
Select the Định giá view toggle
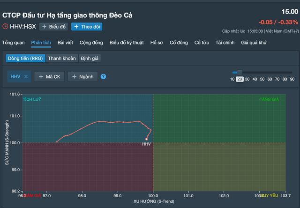[90, 59]
